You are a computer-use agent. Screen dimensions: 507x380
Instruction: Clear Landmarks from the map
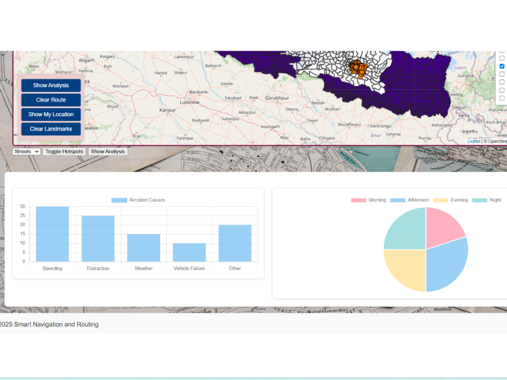tap(51, 129)
